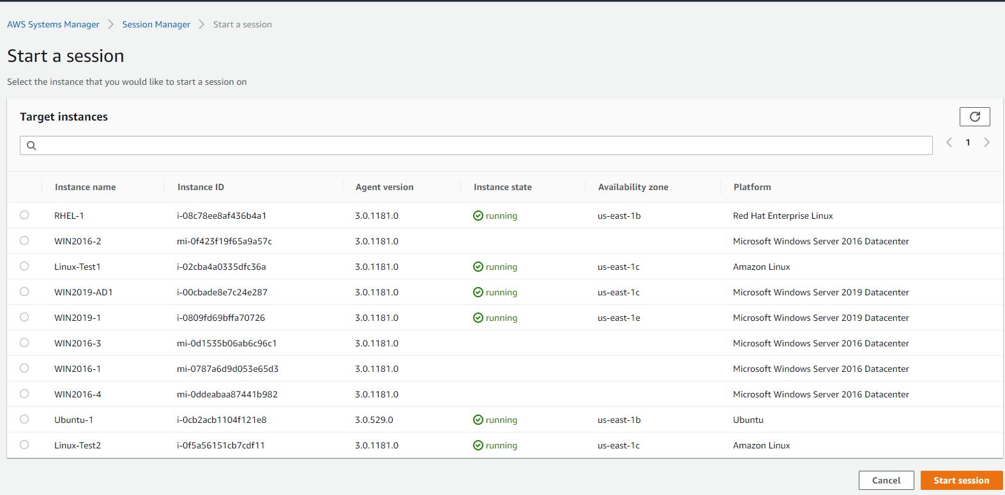
Task: Click the Cancel button
Action: [x=886, y=480]
